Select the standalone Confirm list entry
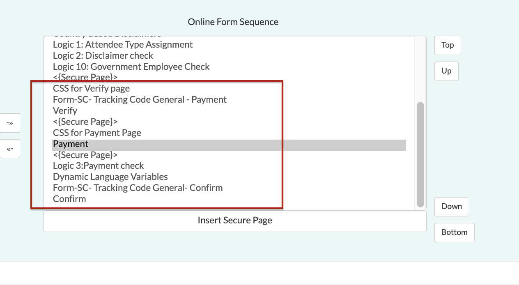Viewport: 519px width, 285px height. pos(69,199)
